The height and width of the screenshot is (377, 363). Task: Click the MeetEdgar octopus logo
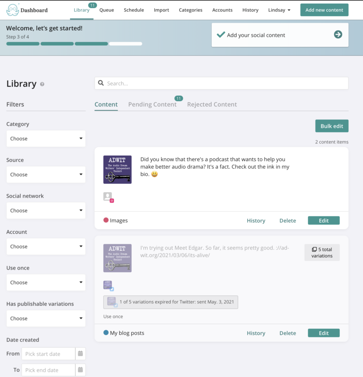(13, 10)
